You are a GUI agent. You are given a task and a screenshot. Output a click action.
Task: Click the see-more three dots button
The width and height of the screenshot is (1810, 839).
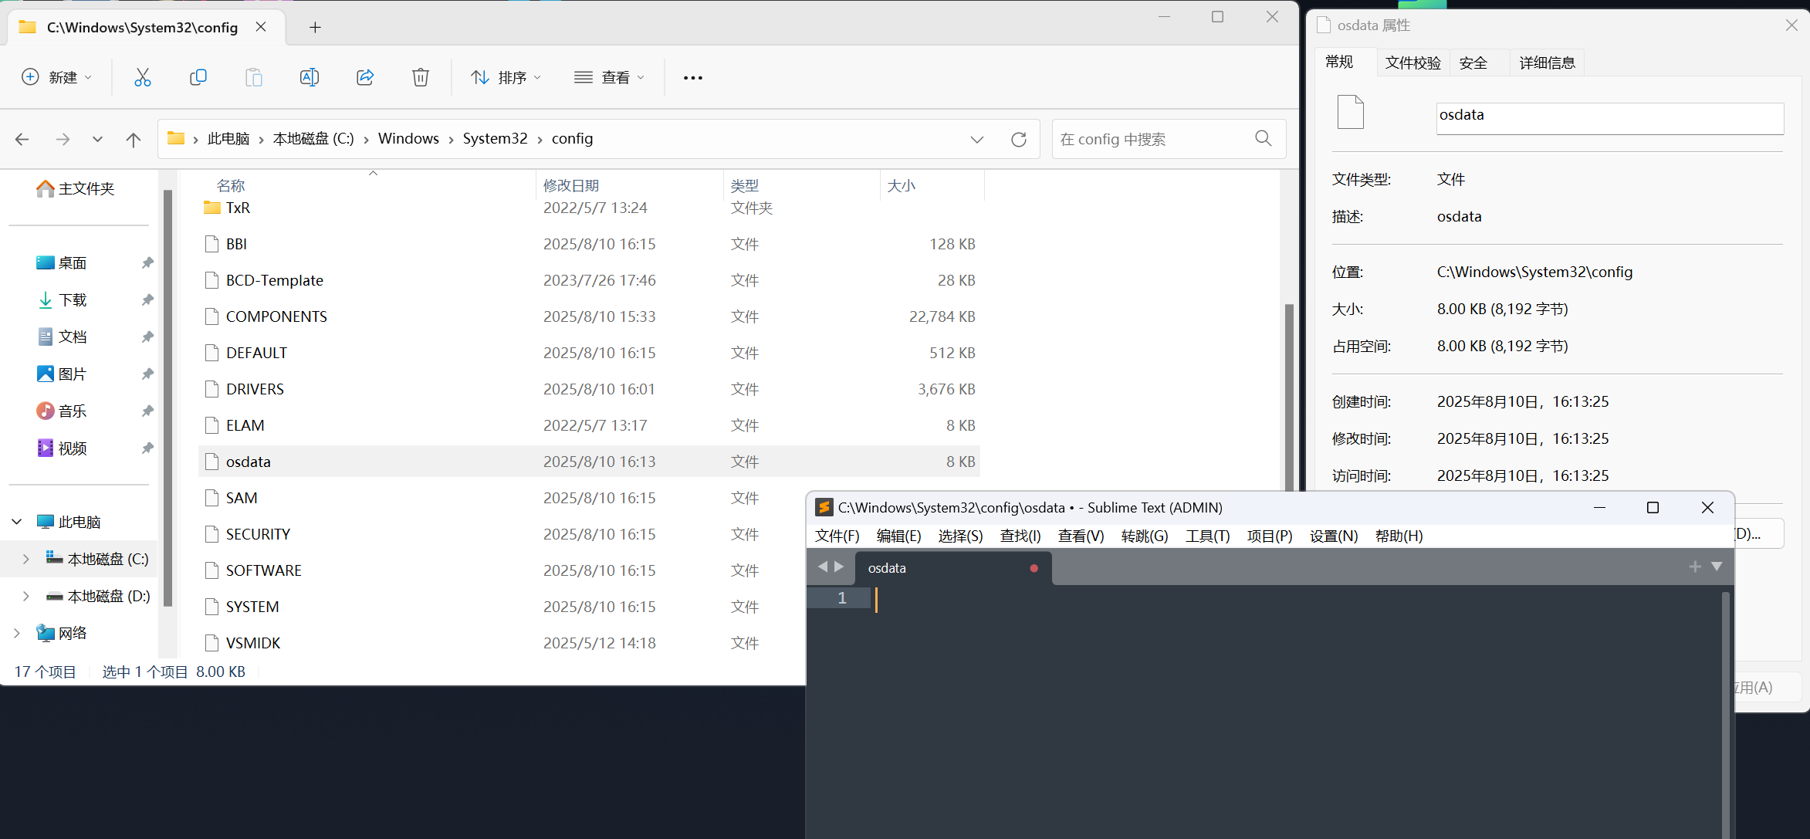click(692, 78)
